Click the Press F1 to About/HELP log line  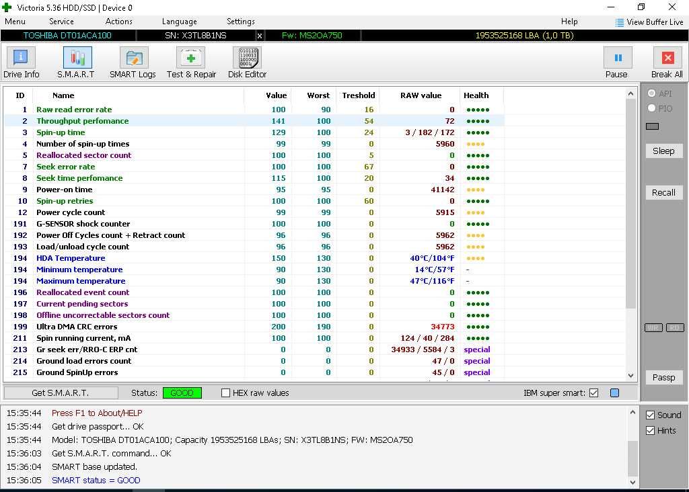click(97, 413)
